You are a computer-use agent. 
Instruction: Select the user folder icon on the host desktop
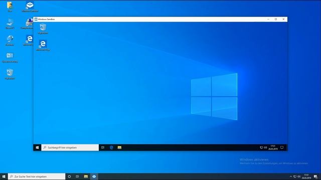[10, 6]
